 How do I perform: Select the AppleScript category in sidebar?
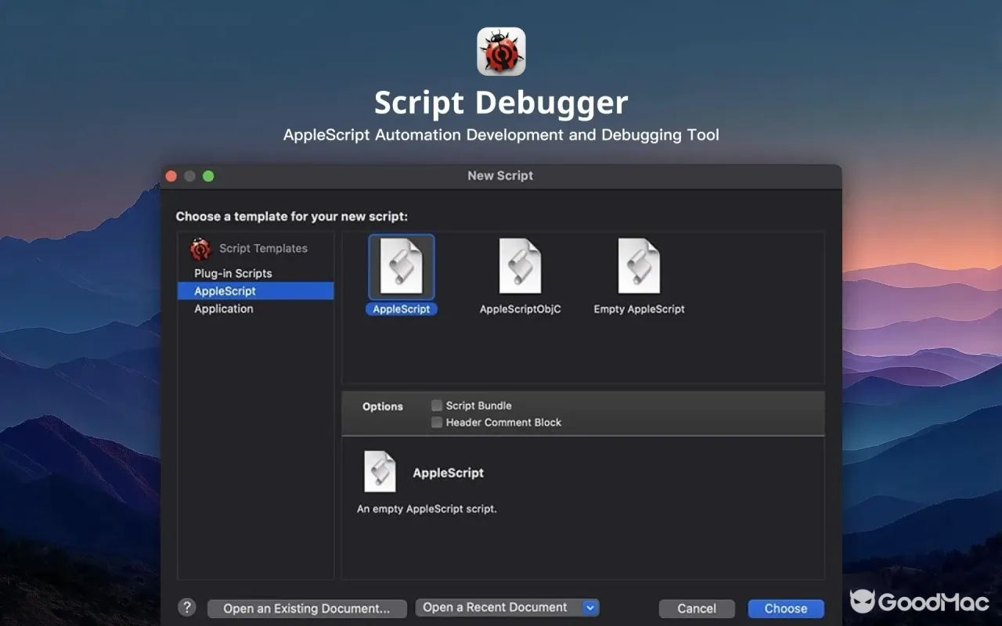(x=256, y=291)
